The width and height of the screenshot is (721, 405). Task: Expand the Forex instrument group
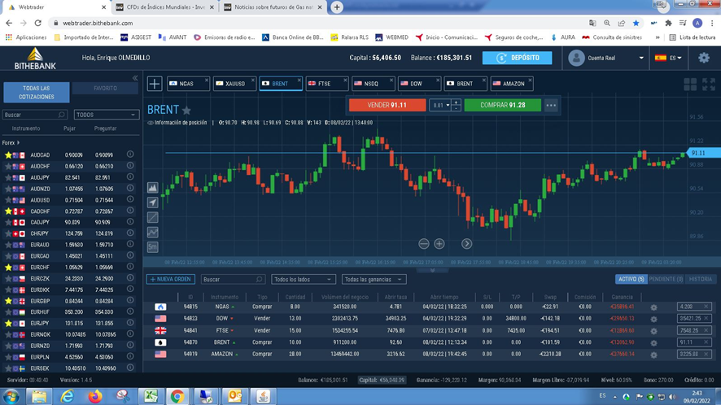point(11,143)
